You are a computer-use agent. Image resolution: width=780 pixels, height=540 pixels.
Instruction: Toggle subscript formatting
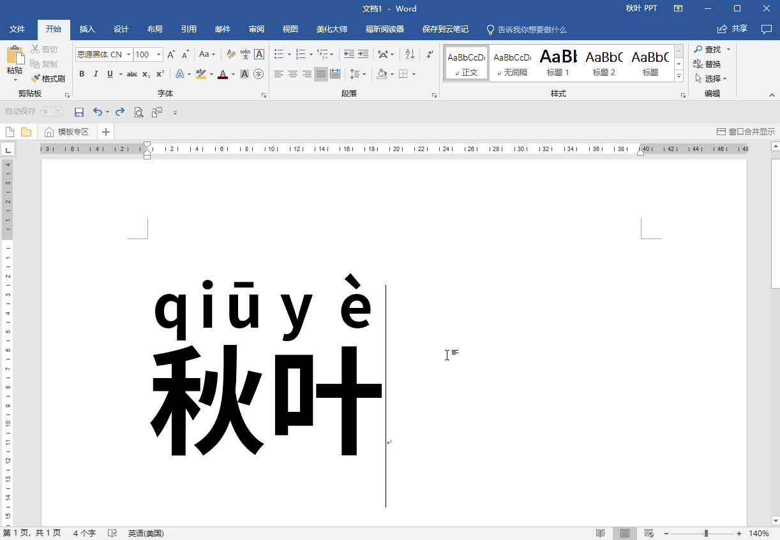[146, 74]
